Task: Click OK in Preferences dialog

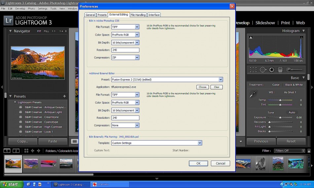Action: (x=198, y=163)
